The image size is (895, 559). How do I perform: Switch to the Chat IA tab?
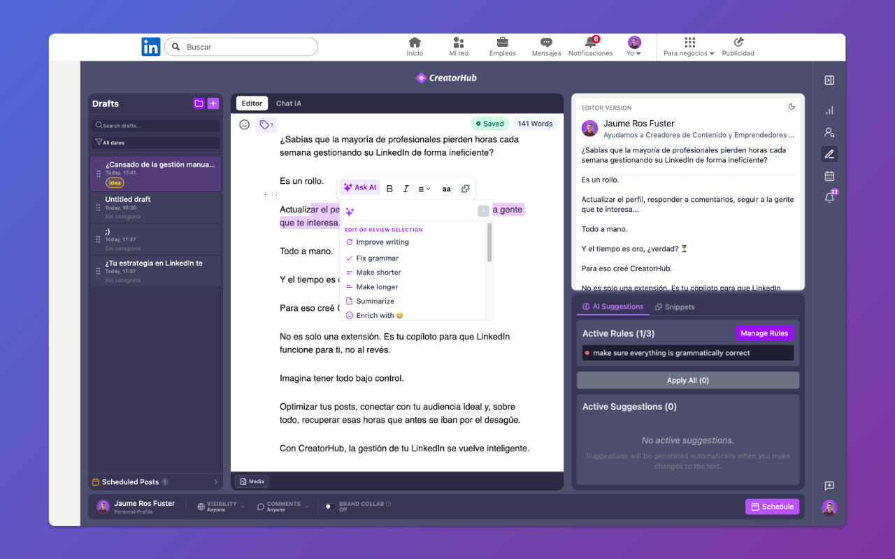288,103
